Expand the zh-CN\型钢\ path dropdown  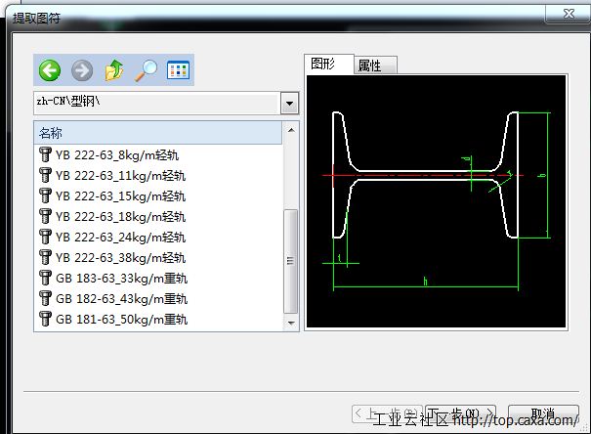point(289,103)
